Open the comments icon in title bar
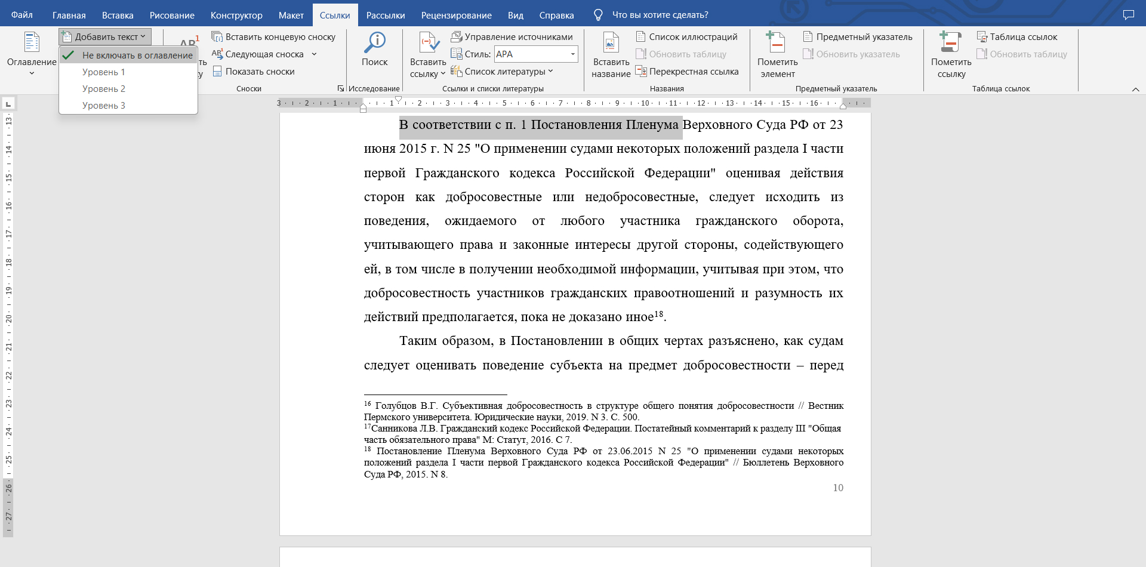The height and width of the screenshot is (567, 1146). pyautogui.click(x=1129, y=15)
